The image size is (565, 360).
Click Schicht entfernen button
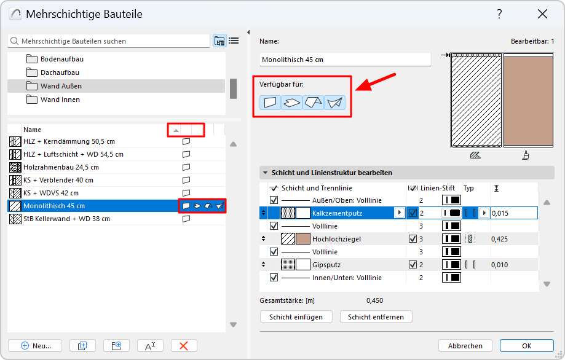[376, 317]
